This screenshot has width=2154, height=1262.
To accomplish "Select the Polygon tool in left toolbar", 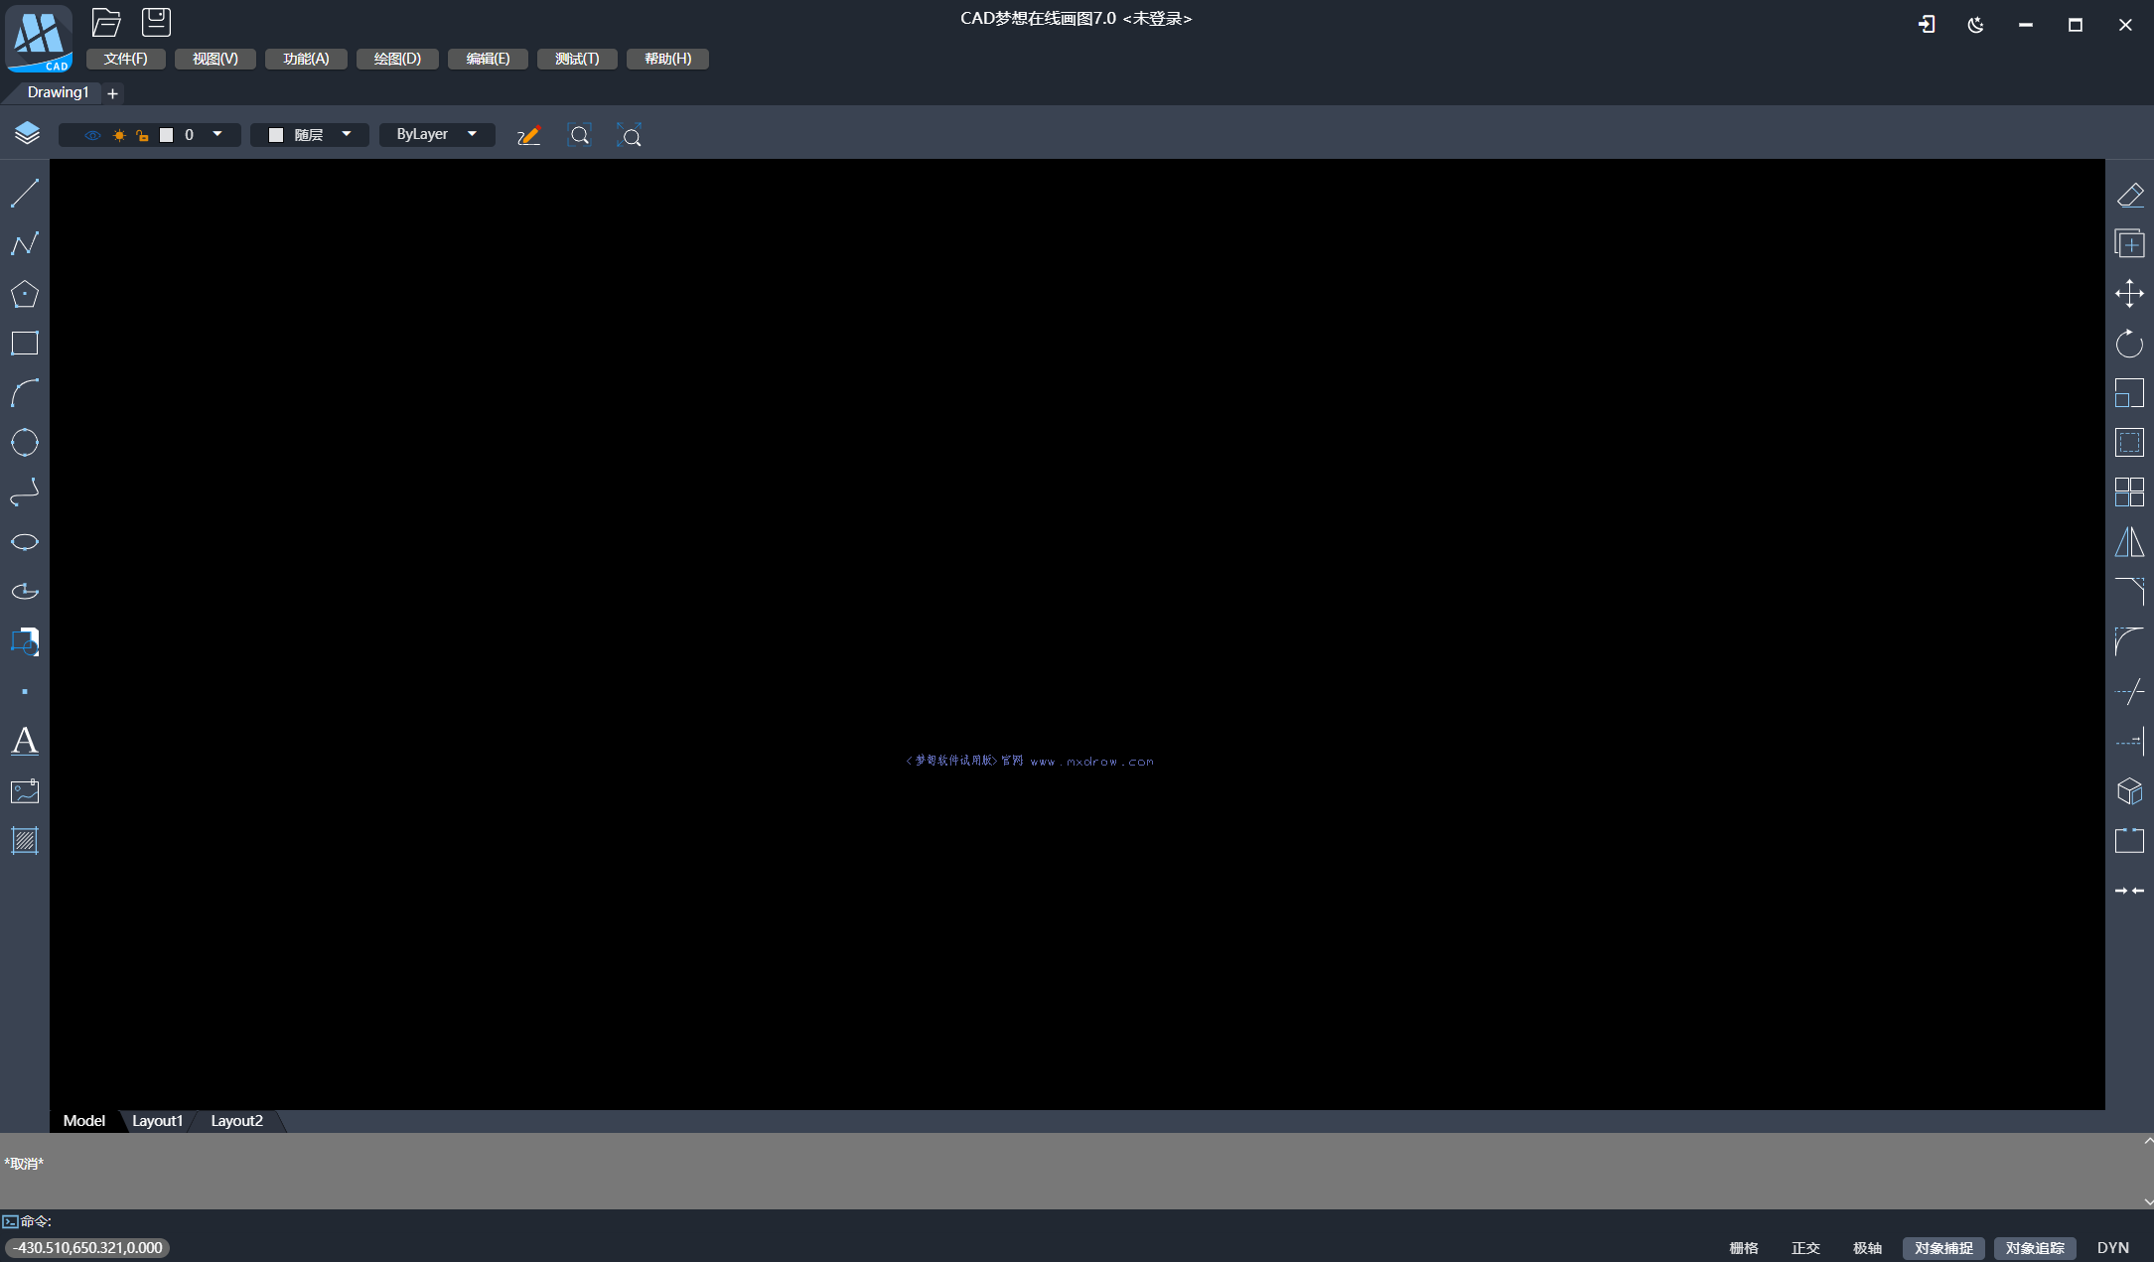I will pyautogui.click(x=25, y=294).
